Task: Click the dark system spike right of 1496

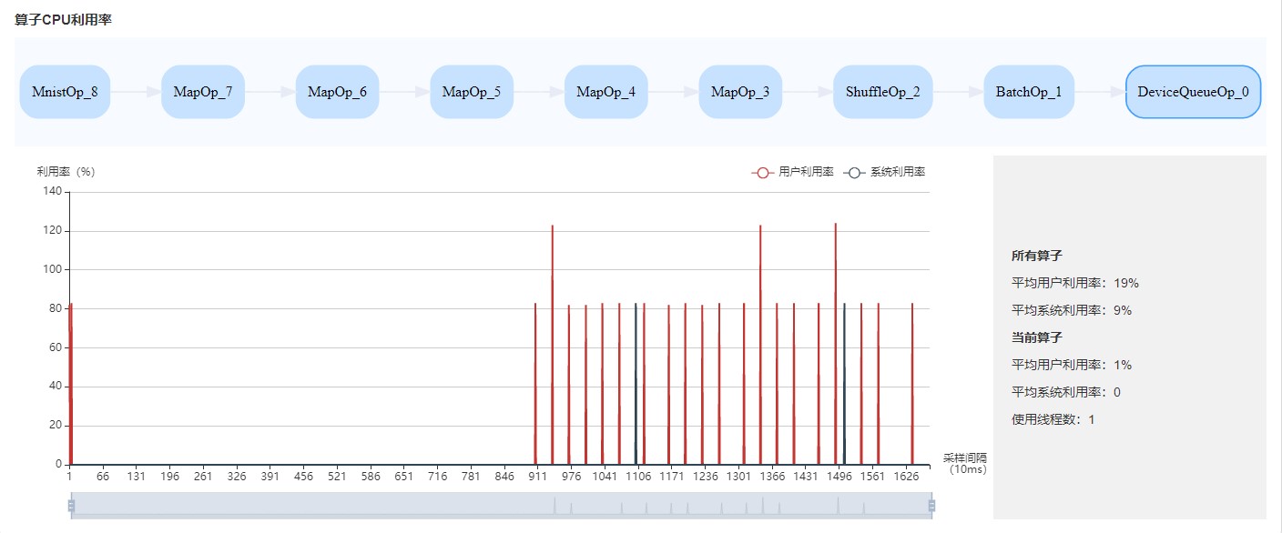Action: click(x=844, y=382)
